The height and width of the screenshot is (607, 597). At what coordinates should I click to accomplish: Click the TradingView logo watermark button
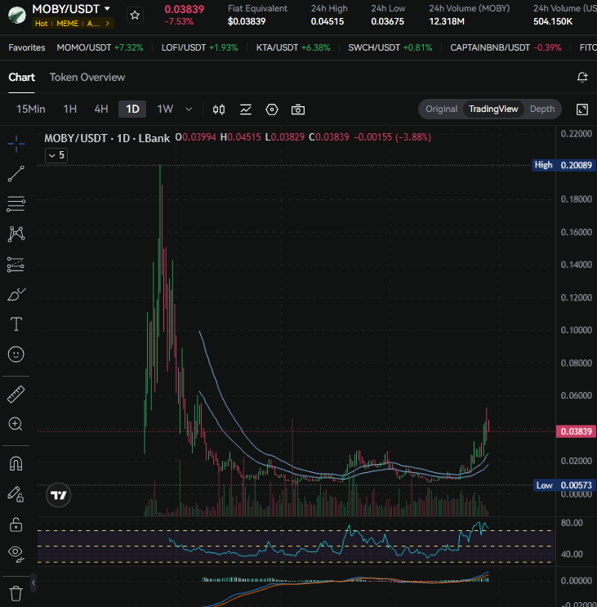pyautogui.click(x=59, y=495)
